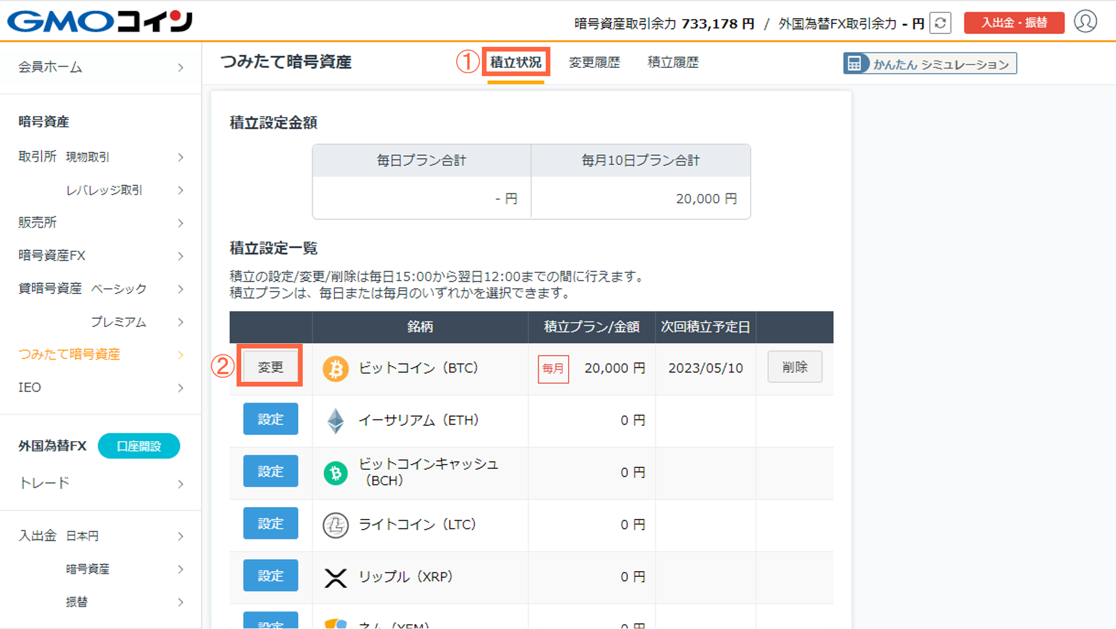Click the GMOコイン logo
Viewport: 1116px width, 629px height.
click(98, 21)
